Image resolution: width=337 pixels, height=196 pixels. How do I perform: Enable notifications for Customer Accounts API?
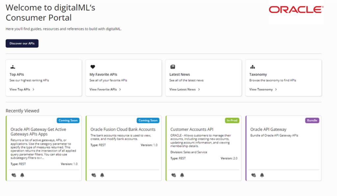coord(182,175)
